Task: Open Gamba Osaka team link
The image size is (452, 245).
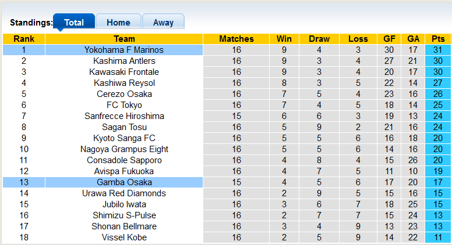Action: coord(124,182)
